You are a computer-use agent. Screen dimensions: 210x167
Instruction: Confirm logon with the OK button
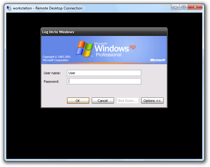coord(78,101)
